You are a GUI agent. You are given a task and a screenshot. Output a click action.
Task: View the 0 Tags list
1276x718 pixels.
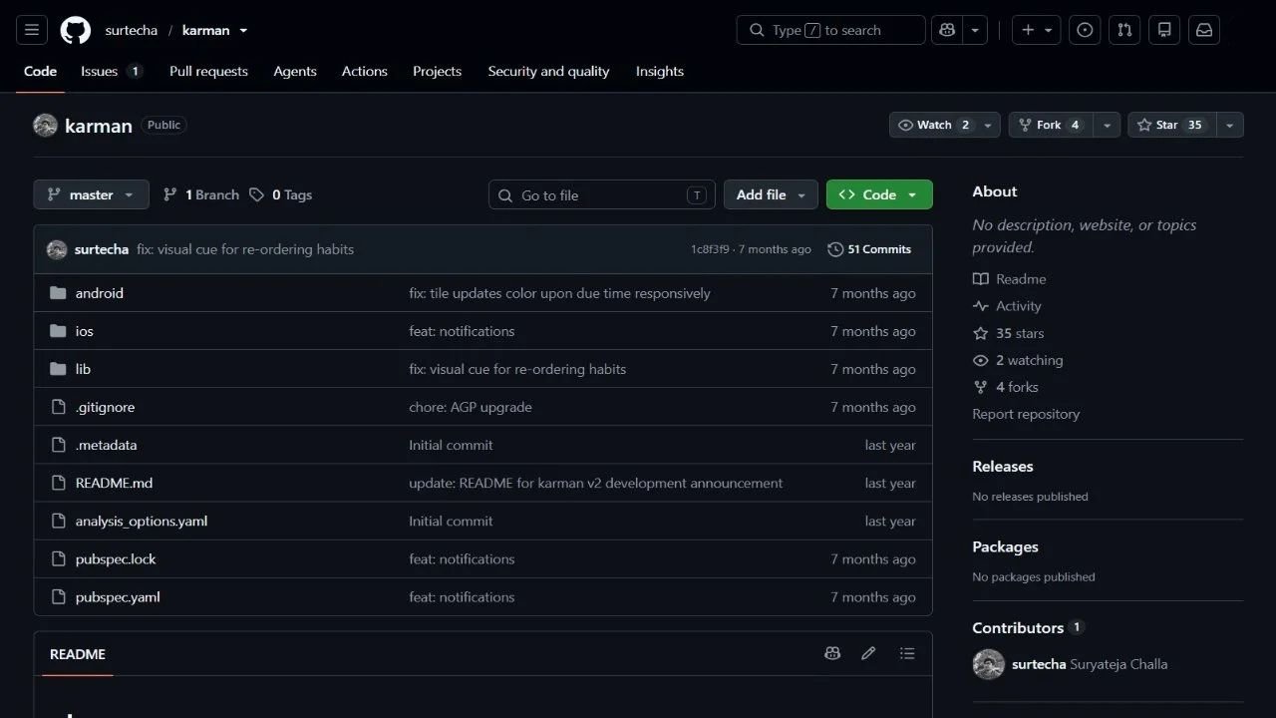pyautogui.click(x=281, y=194)
